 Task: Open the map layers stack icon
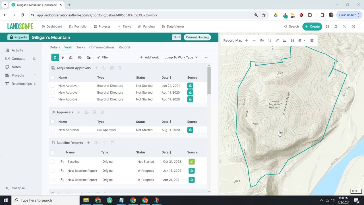tap(292, 40)
